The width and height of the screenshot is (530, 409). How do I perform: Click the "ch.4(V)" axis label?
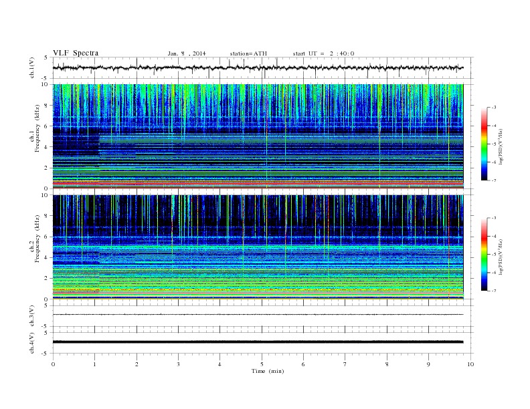click(x=32, y=343)
